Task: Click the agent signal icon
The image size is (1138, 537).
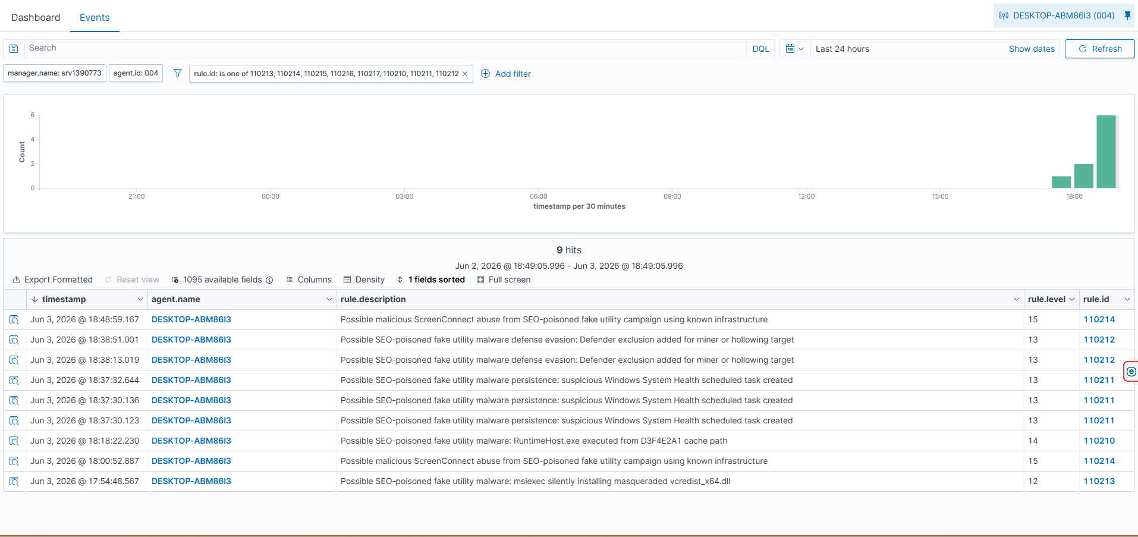Action: 1004,15
